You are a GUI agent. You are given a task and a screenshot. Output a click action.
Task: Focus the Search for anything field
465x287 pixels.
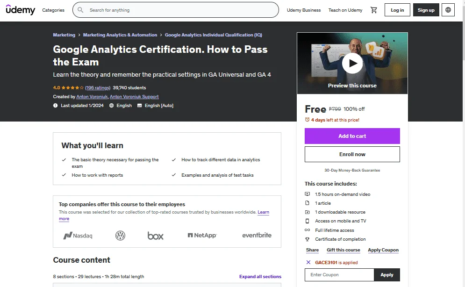(x=176, y=10)
